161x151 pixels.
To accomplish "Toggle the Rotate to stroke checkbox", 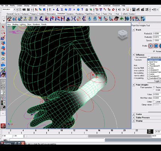I will coord(154,51).
